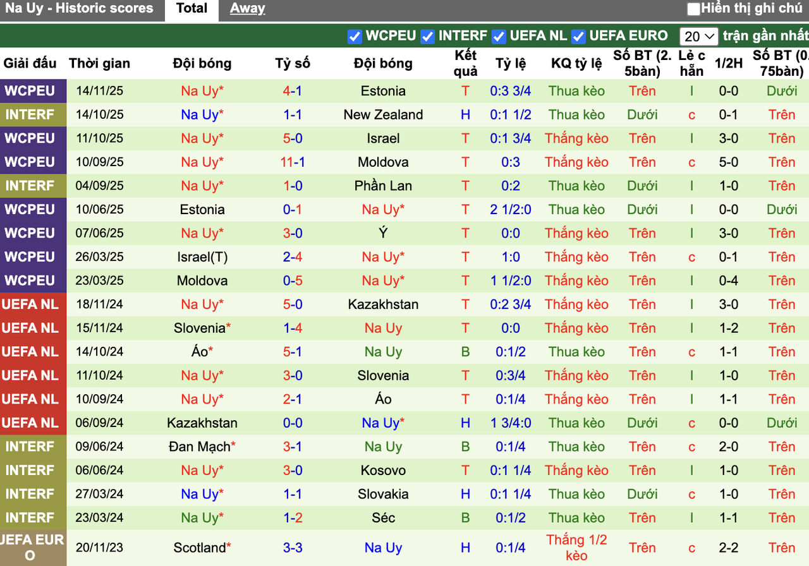Click the half-time score 5-0
This screenshot has height=566, width=809.
coord(729,162)
